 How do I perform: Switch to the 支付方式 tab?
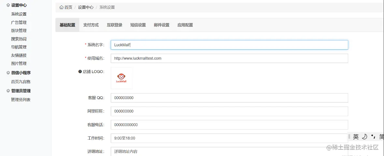point(91,25)
